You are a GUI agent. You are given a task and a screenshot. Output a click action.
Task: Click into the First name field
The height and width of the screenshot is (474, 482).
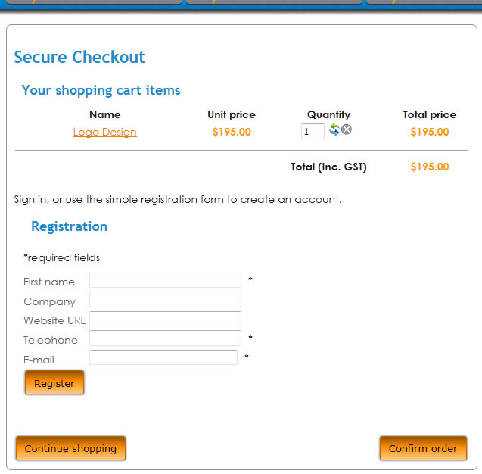pos(165,281)
